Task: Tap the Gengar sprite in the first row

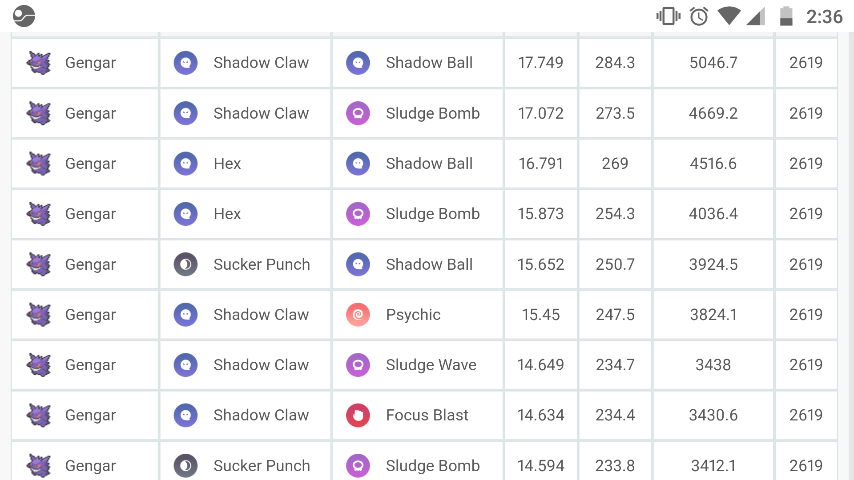Action: pyautogui.click(x=39, y=63)
